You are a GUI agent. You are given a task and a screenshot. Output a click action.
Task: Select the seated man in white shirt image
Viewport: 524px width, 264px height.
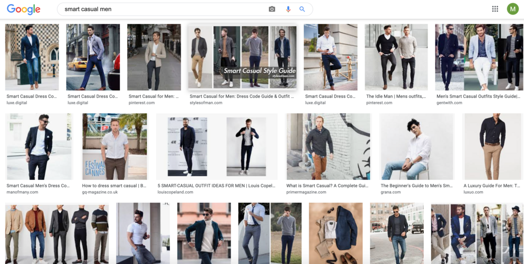[x=417, y=147]
